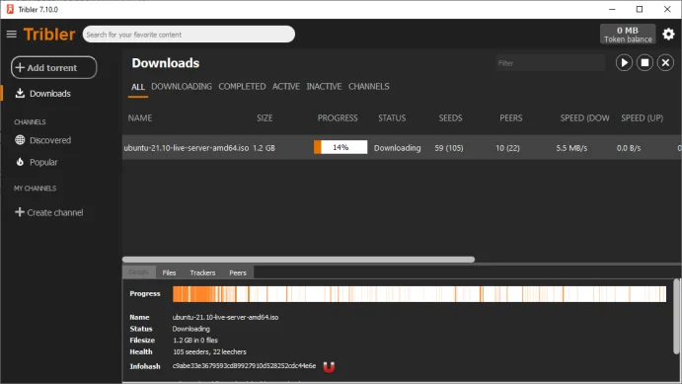Click the 0.0 B/s upload speed cell
This screenshot has width=682, height=384.
click(x=629, y=148)
